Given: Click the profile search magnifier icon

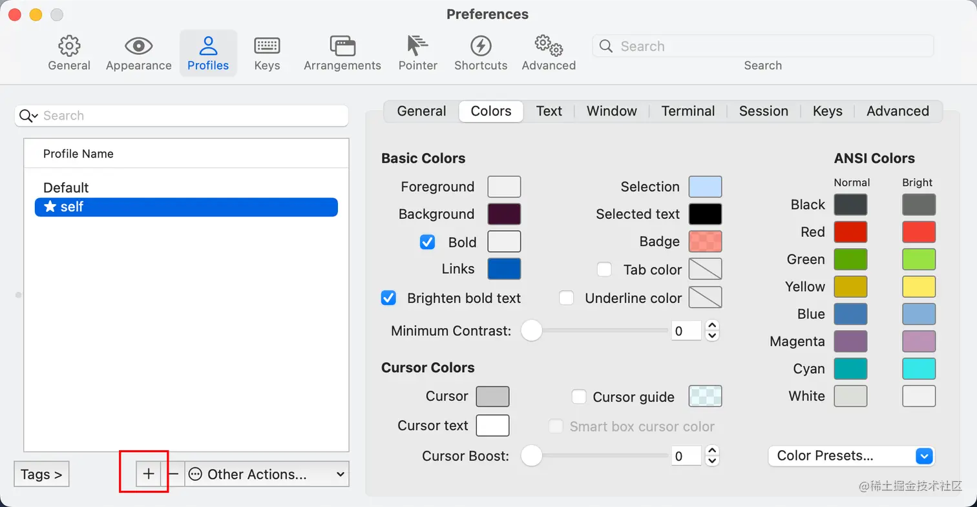Looking at the screenshot, I should pyautogui.click(x=28, y=116).
